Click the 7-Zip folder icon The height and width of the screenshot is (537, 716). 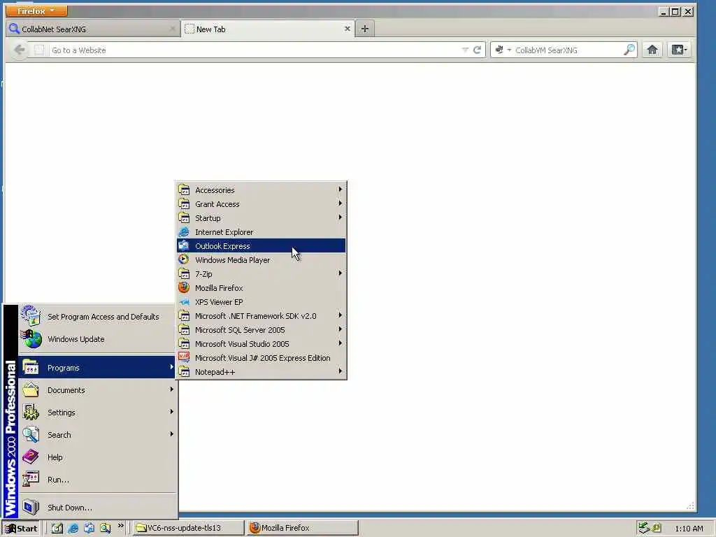click(184, 274)
